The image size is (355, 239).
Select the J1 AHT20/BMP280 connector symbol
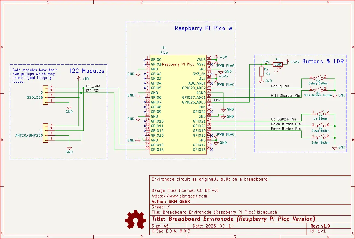click(x=45, y=133)
